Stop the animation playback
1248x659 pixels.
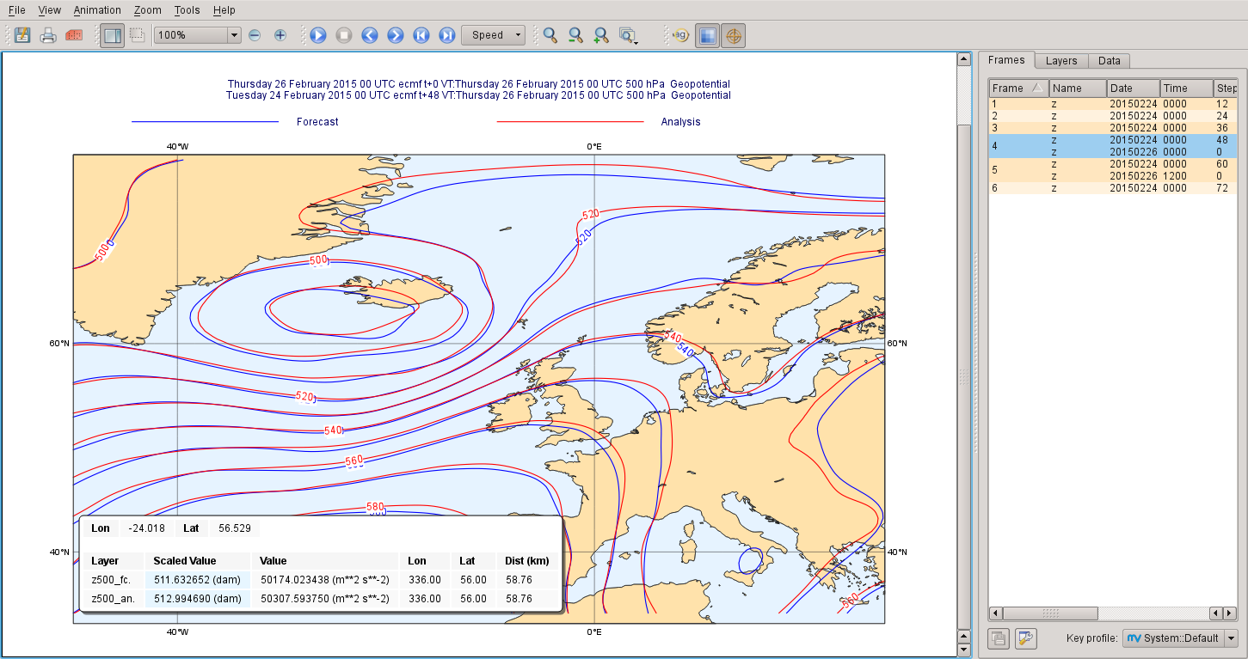point(344,35)
